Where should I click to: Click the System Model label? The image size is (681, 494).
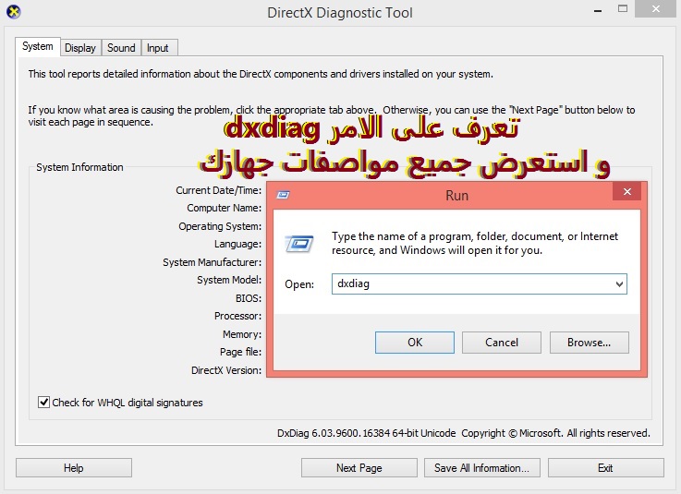(x=229, y=280)
